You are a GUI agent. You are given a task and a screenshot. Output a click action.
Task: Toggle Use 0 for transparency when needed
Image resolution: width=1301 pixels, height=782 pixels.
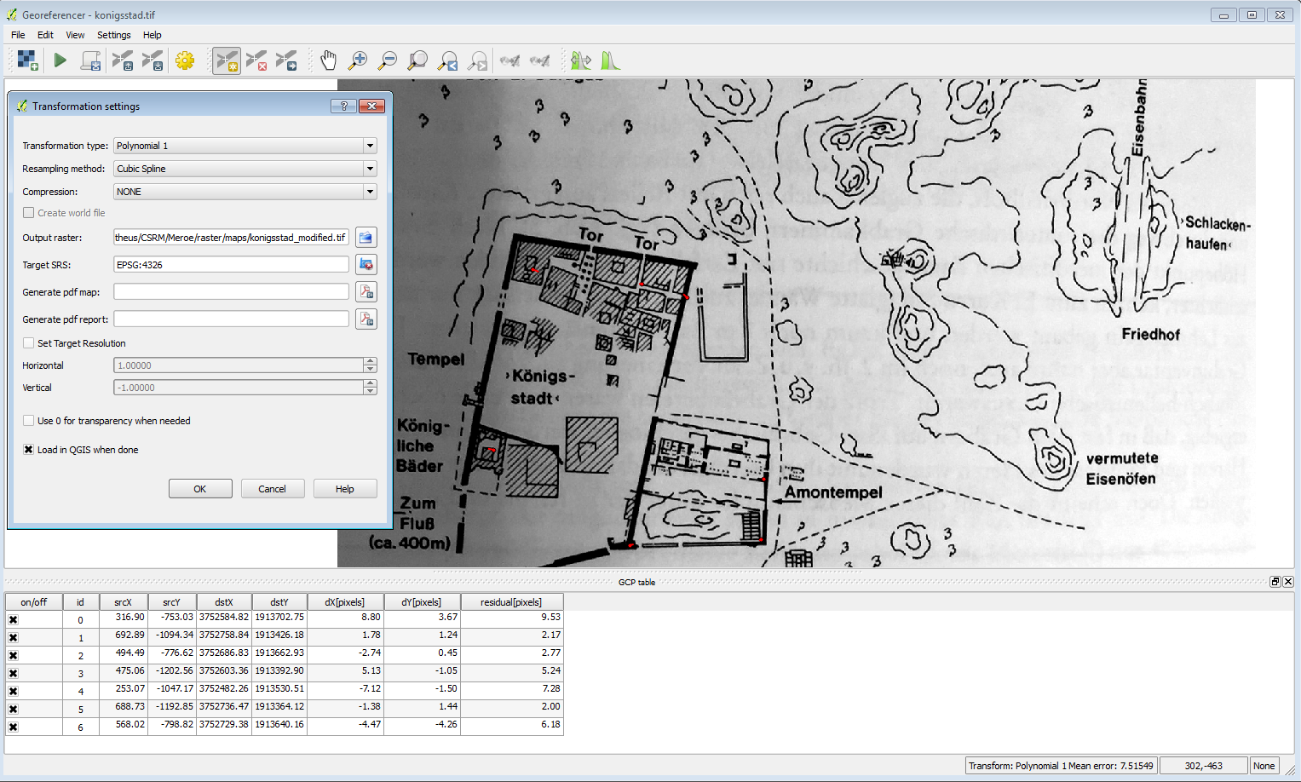(x=29, y=421)
